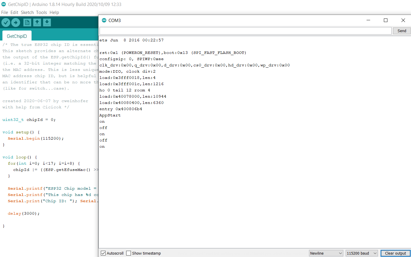Click the Arduino logo in the main IDE title bar
Screen dimensions: 411x257
tap(4, 4)
